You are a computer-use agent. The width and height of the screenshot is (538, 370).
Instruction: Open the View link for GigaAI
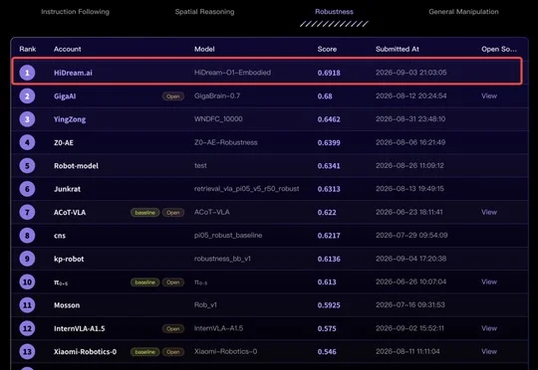click(489, 95)
